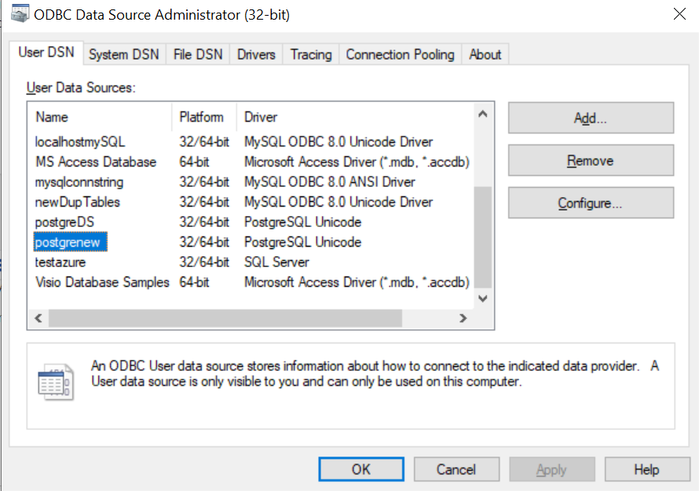Viewport: 699px width, 491px height.
Task: Select the postgrenew data source
Action: (x=71, y=242)
